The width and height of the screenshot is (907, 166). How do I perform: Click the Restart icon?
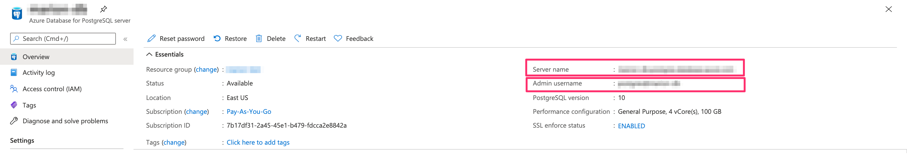(x=298, y=38)
